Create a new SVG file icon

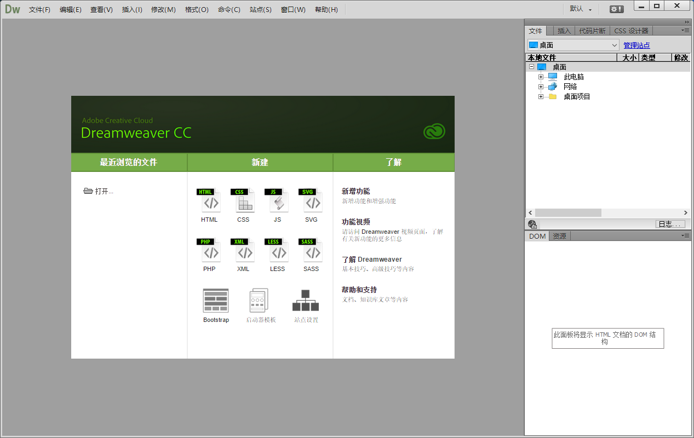311,200
